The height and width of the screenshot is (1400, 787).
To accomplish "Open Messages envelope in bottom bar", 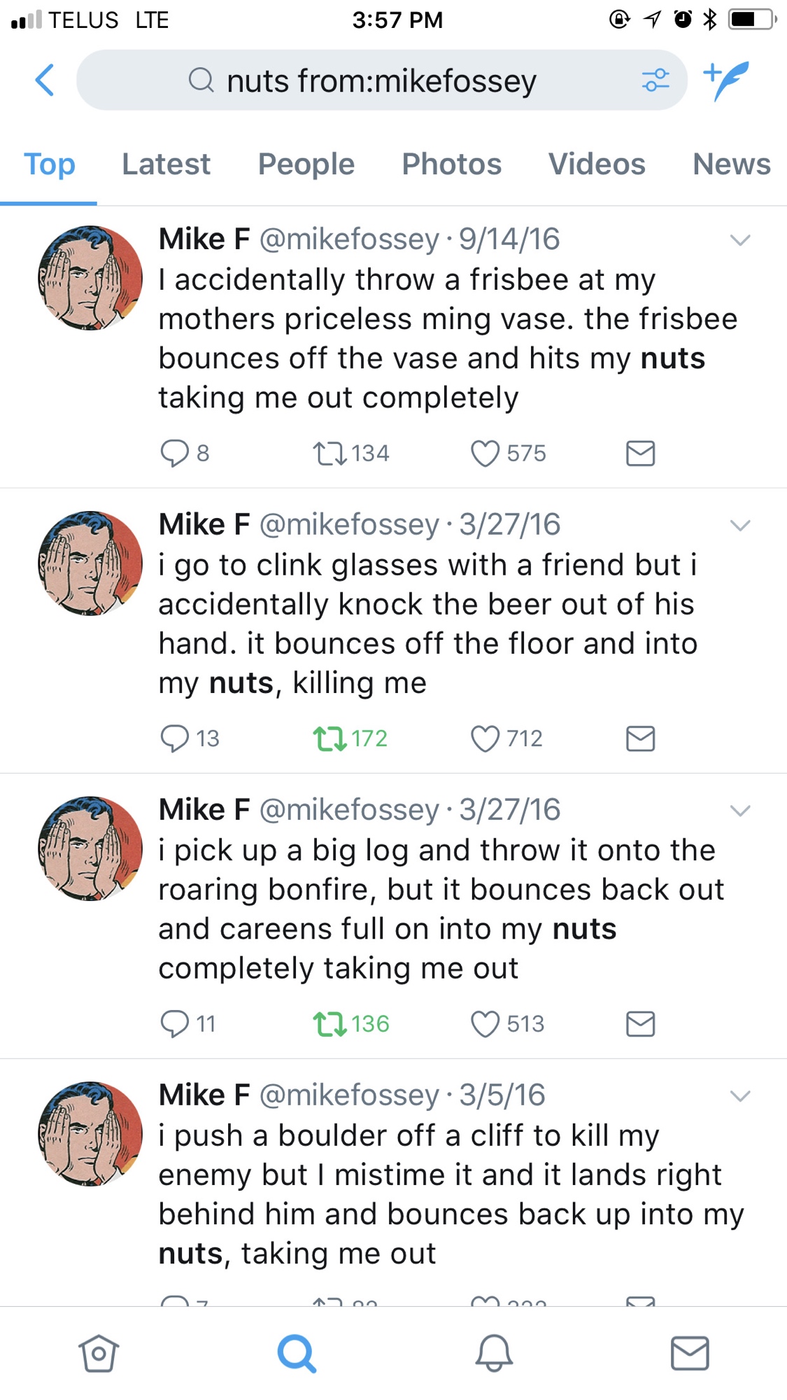I will click(x=690, y=1352).
